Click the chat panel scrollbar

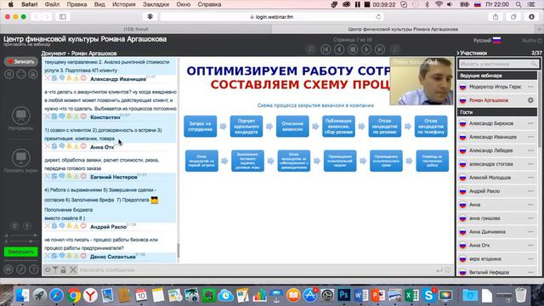(x=178, y=251)
